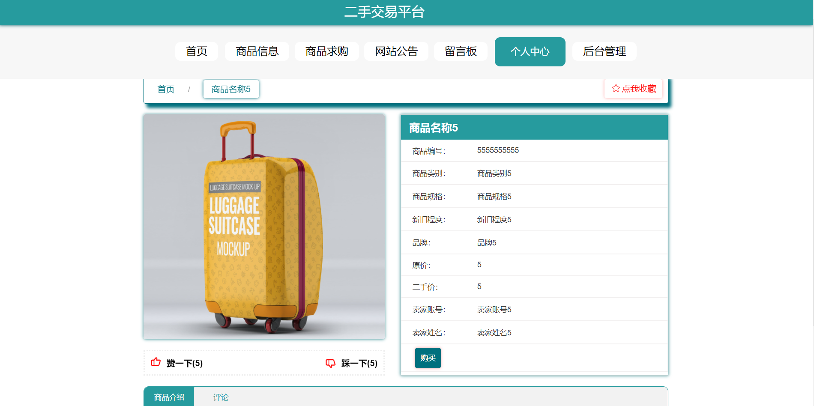Click the yellow luggage product image

(x=264, y=227)
